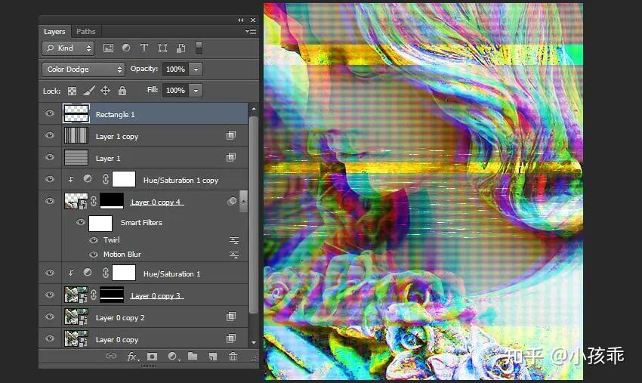Click the delete layer trash icon

[233, 357]
